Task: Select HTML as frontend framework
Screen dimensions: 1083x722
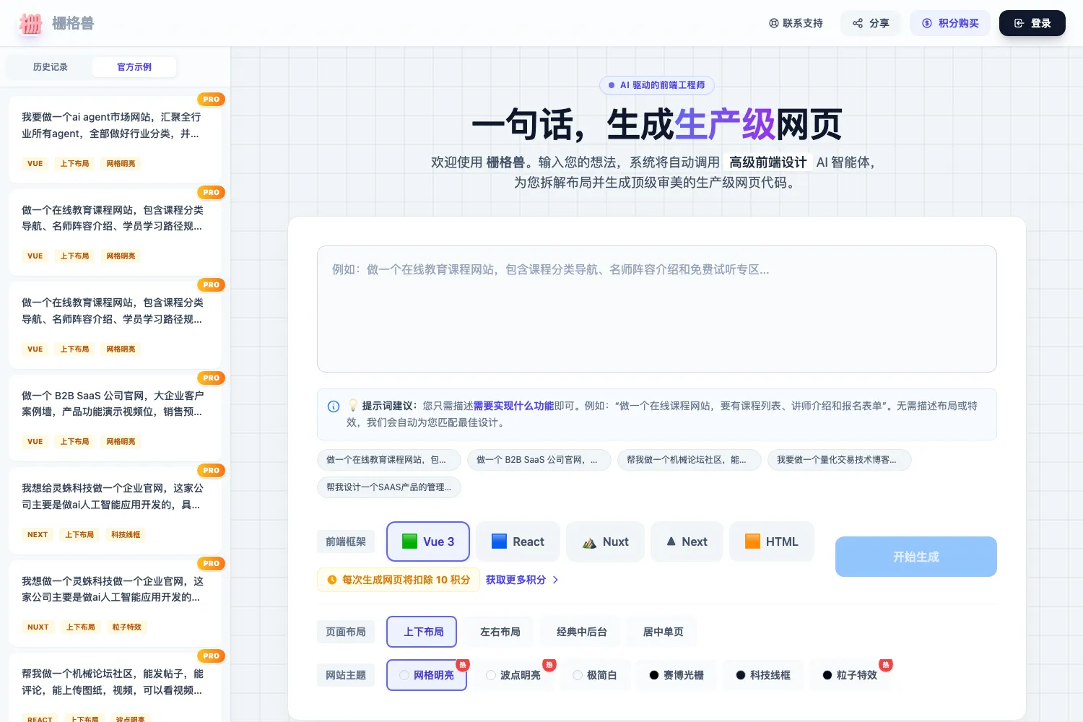Action: tap(772, 541)
